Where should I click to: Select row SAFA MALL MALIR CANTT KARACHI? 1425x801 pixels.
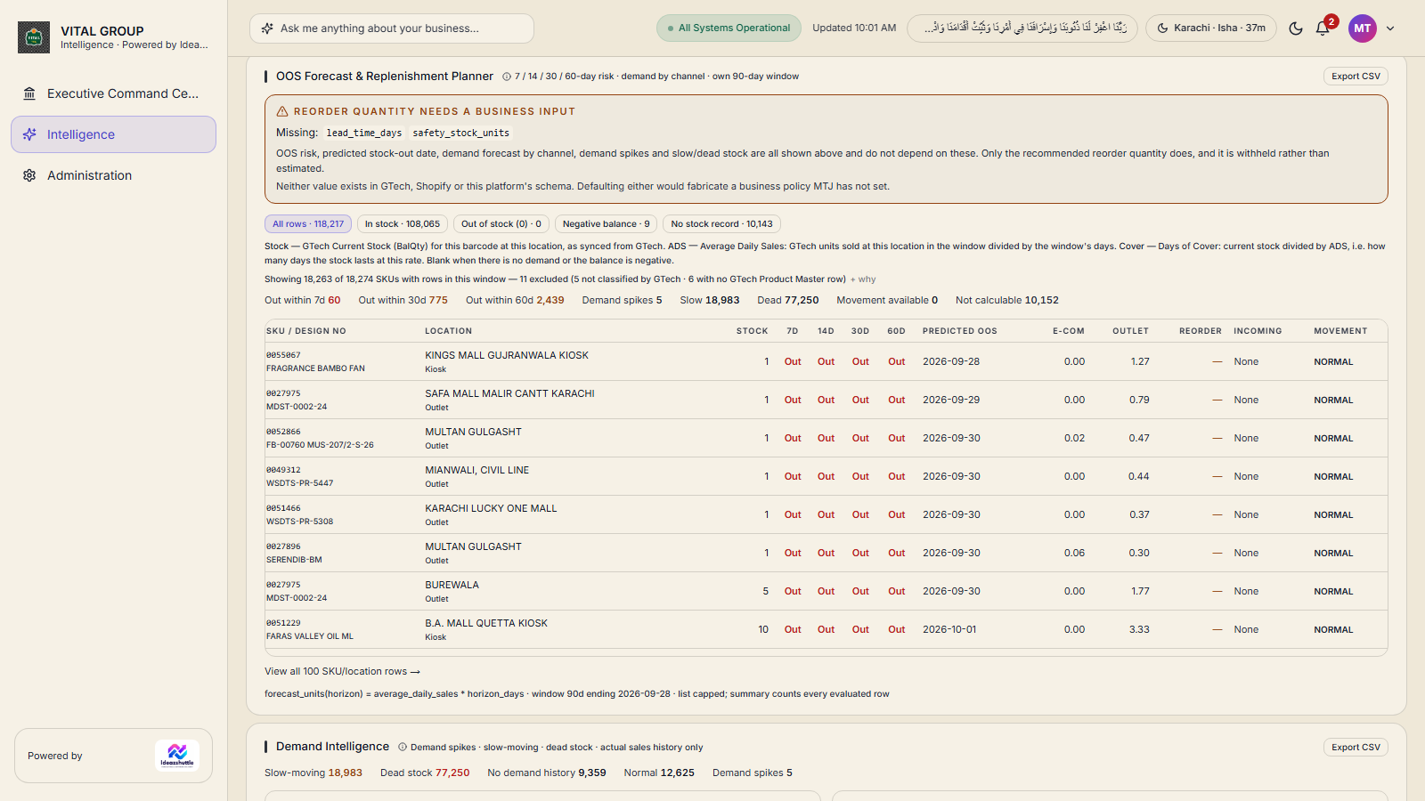coord(826,400)
